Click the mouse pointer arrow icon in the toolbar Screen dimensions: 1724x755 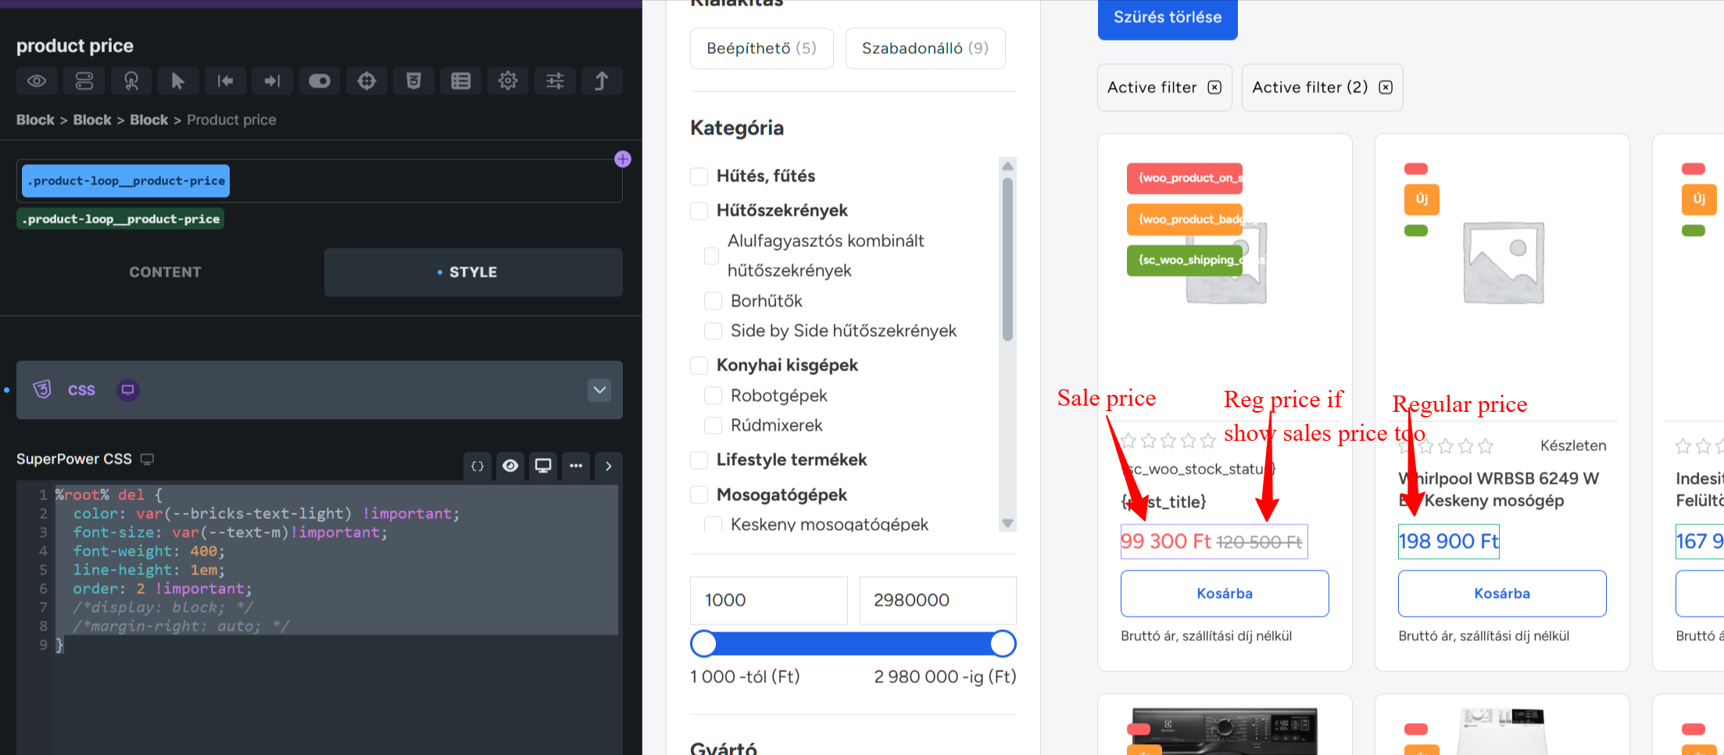click(x=178, y=81)
